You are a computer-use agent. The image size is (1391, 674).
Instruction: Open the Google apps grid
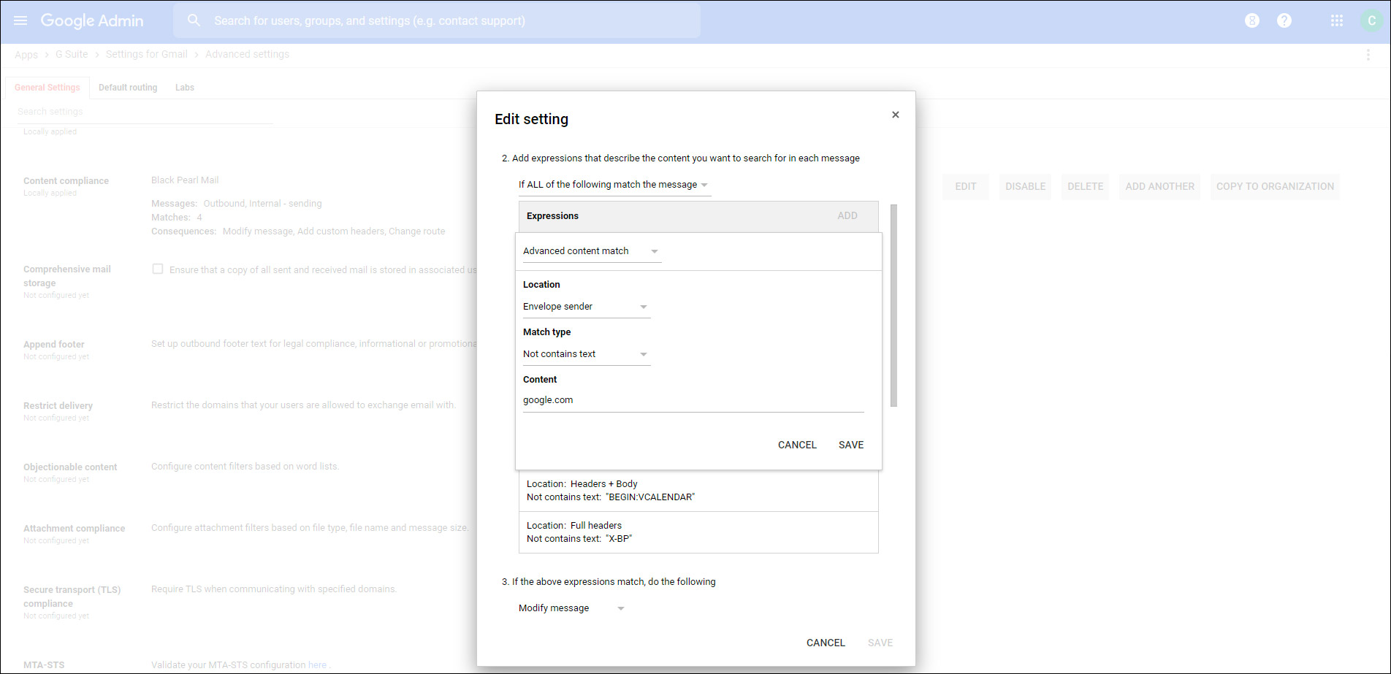click(x=1337, y=20)
